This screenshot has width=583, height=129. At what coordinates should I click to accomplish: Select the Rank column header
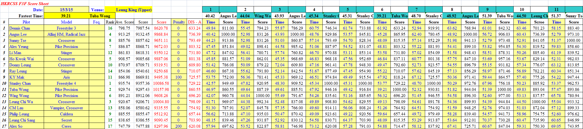[x=110, y=22]
